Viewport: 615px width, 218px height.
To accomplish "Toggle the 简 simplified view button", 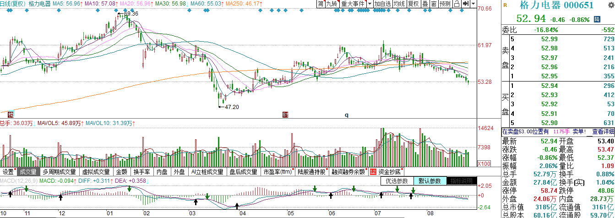I will [x=321, y=4].
